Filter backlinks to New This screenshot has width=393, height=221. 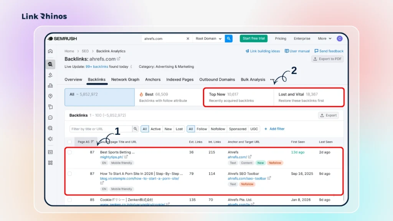[168, 129]
